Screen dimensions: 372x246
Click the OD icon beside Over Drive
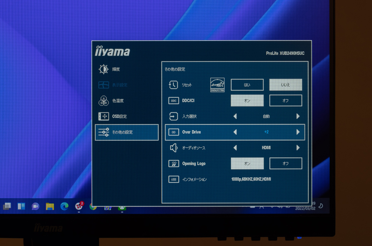pyautogui.click(x=173, y=132)
